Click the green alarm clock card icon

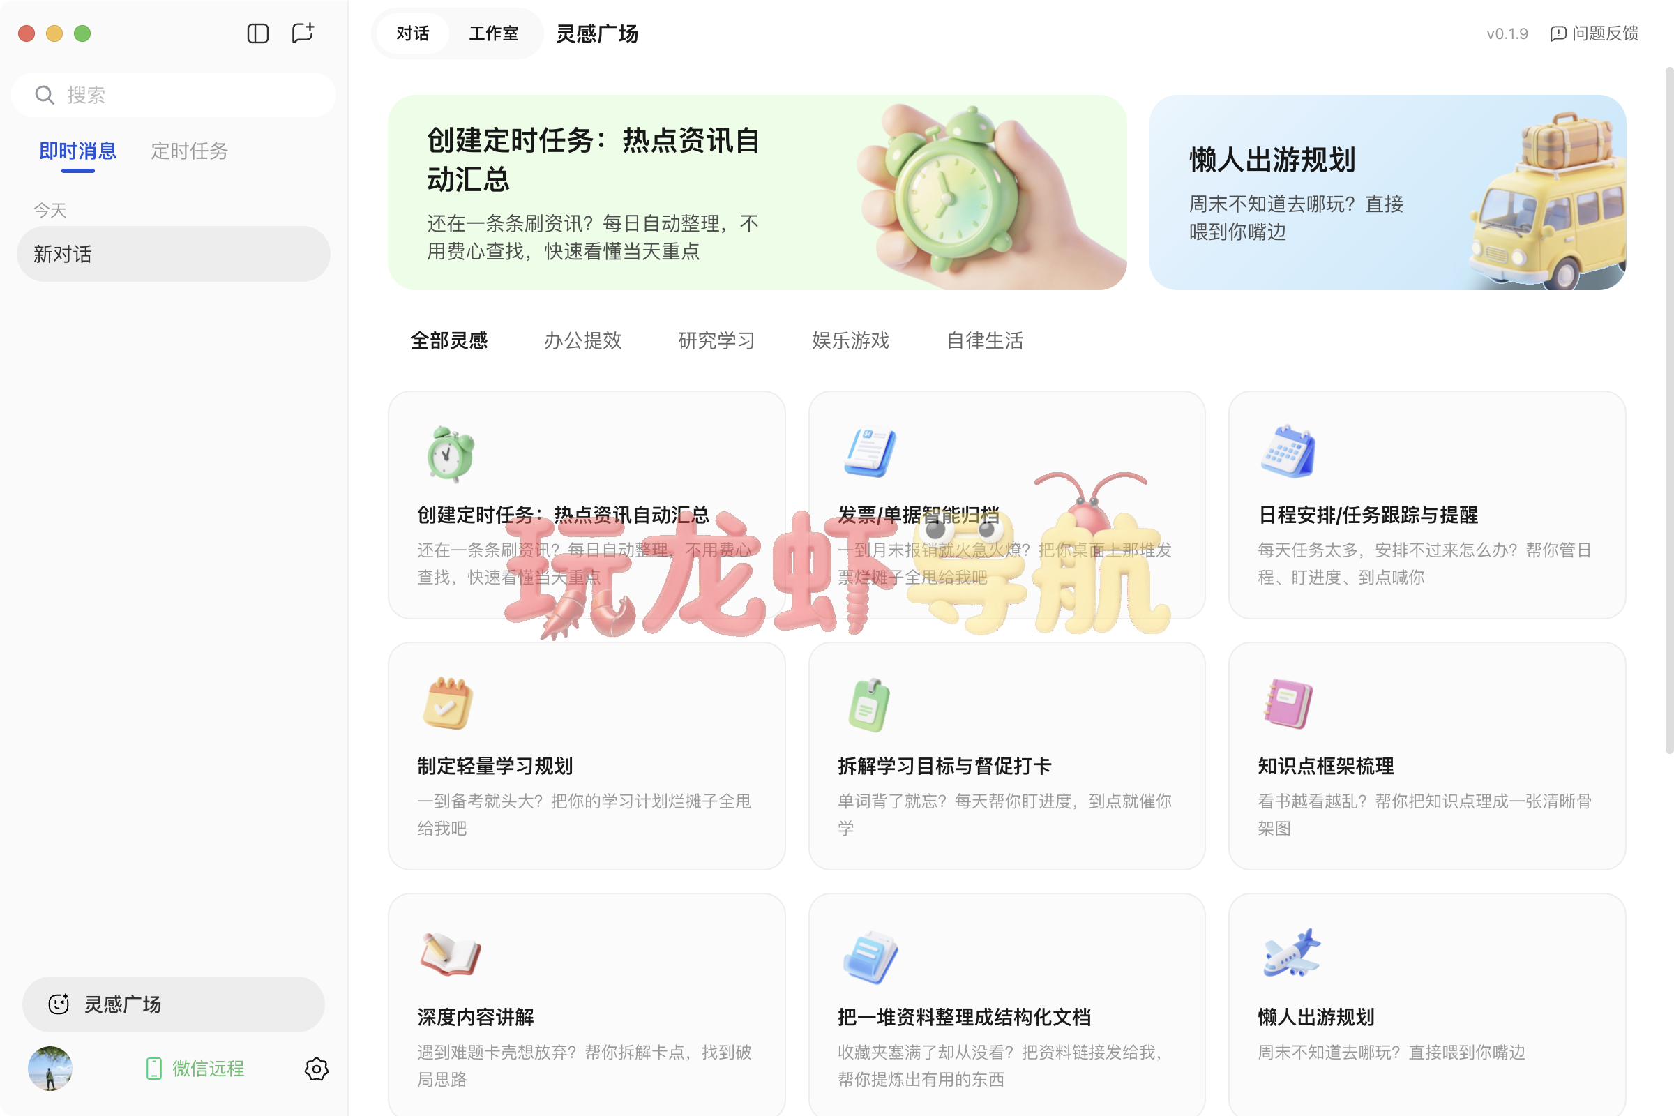pyautogui.click(x=451, y=453)
